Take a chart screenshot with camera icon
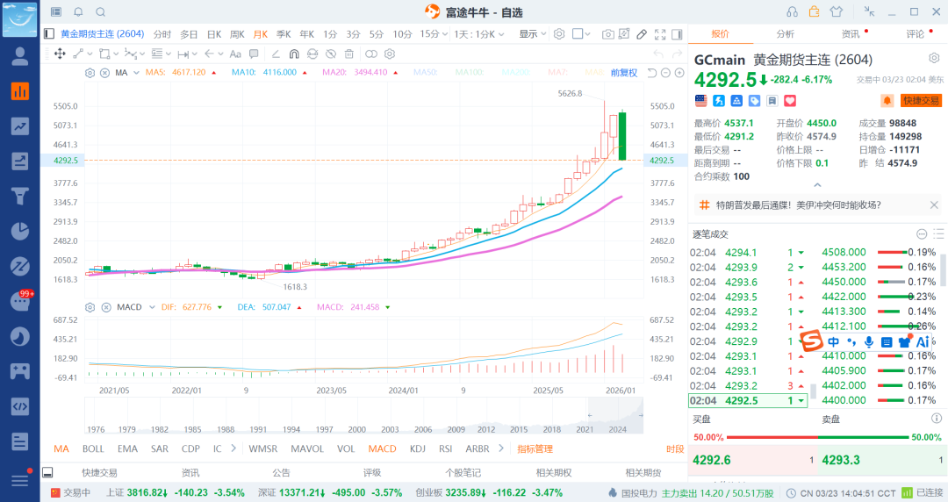Viewport: 948px width, 502px height. click(x=608, y=34)
